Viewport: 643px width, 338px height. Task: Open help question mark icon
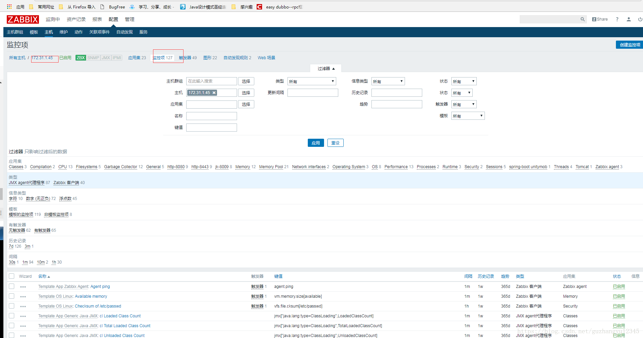[617, 19]
